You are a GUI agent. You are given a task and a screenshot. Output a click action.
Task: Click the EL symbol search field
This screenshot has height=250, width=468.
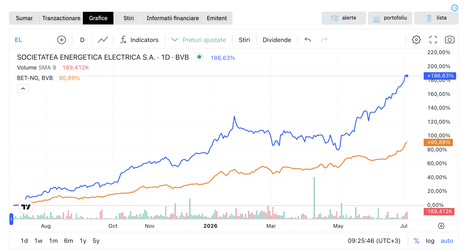[33, 40]
